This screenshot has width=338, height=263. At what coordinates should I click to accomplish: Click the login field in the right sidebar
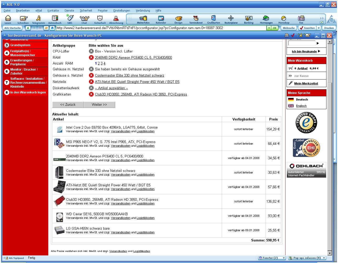pyautogui.click(x=302, y=43)
